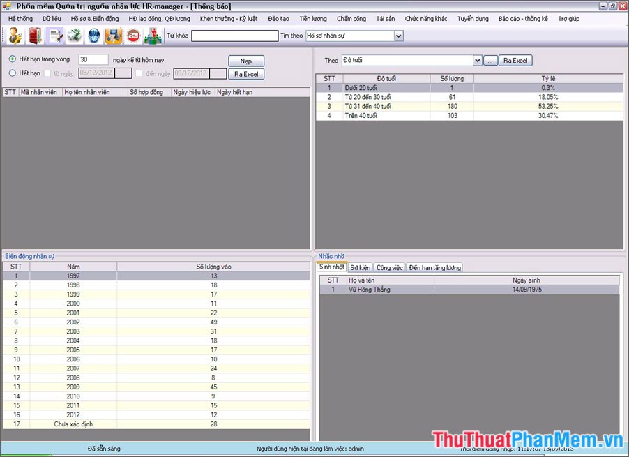Click the '...' browse button beside the dropdown
Viewport: 629px width, 457px height.
pos(490,60)
